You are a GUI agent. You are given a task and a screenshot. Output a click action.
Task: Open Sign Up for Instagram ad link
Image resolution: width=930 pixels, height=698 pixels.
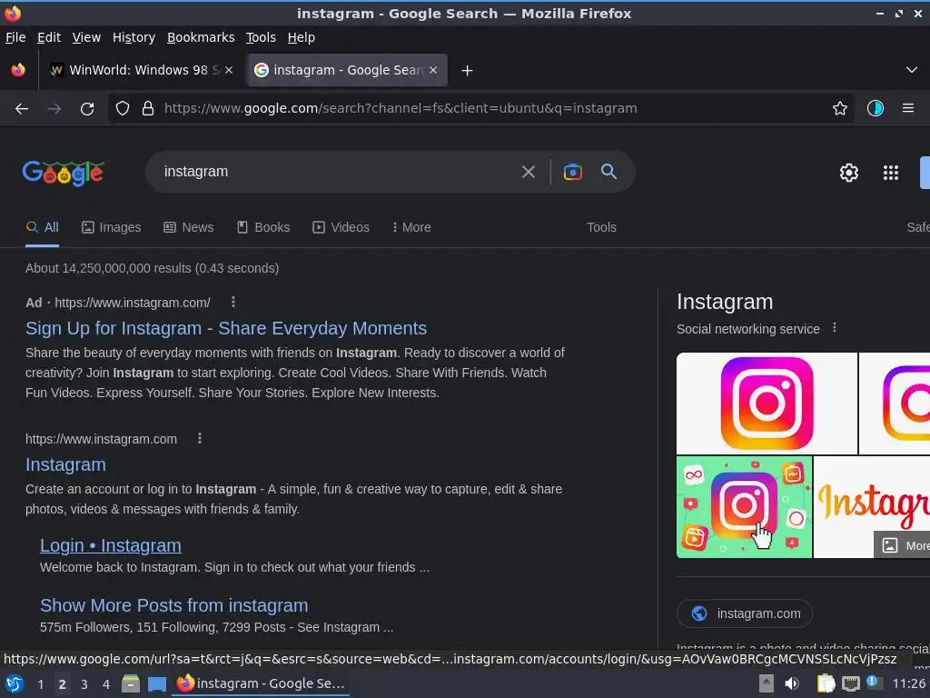[x=226, y=328]
